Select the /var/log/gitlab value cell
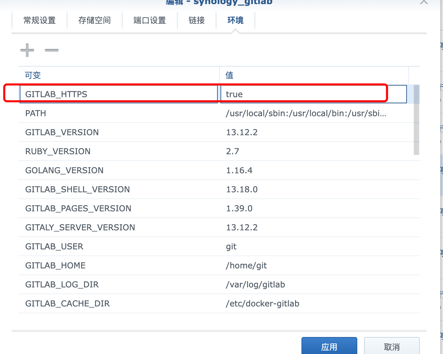This screenshot has height=354, width=443. (256, 284)
